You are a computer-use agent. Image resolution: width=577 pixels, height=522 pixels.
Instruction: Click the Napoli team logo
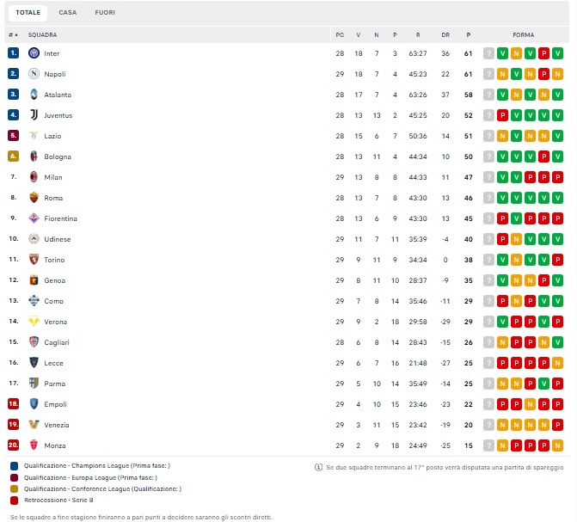coord(34,74)
